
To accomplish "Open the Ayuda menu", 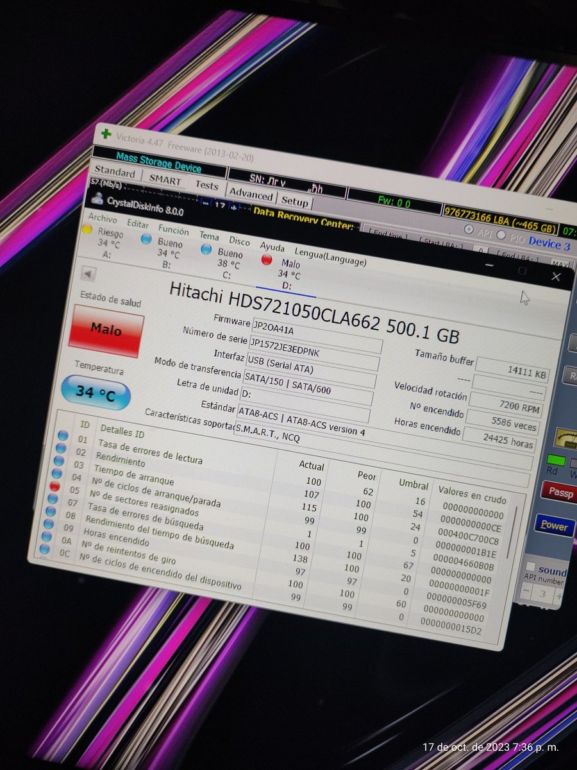I will click(272, 246).
